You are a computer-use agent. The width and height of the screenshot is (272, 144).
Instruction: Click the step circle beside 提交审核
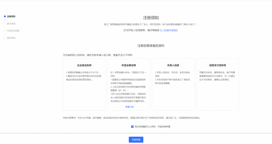click(5, 38)
